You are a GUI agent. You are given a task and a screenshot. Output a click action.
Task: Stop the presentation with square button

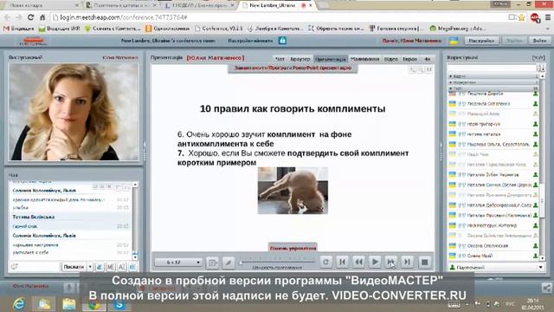[425, 262]
